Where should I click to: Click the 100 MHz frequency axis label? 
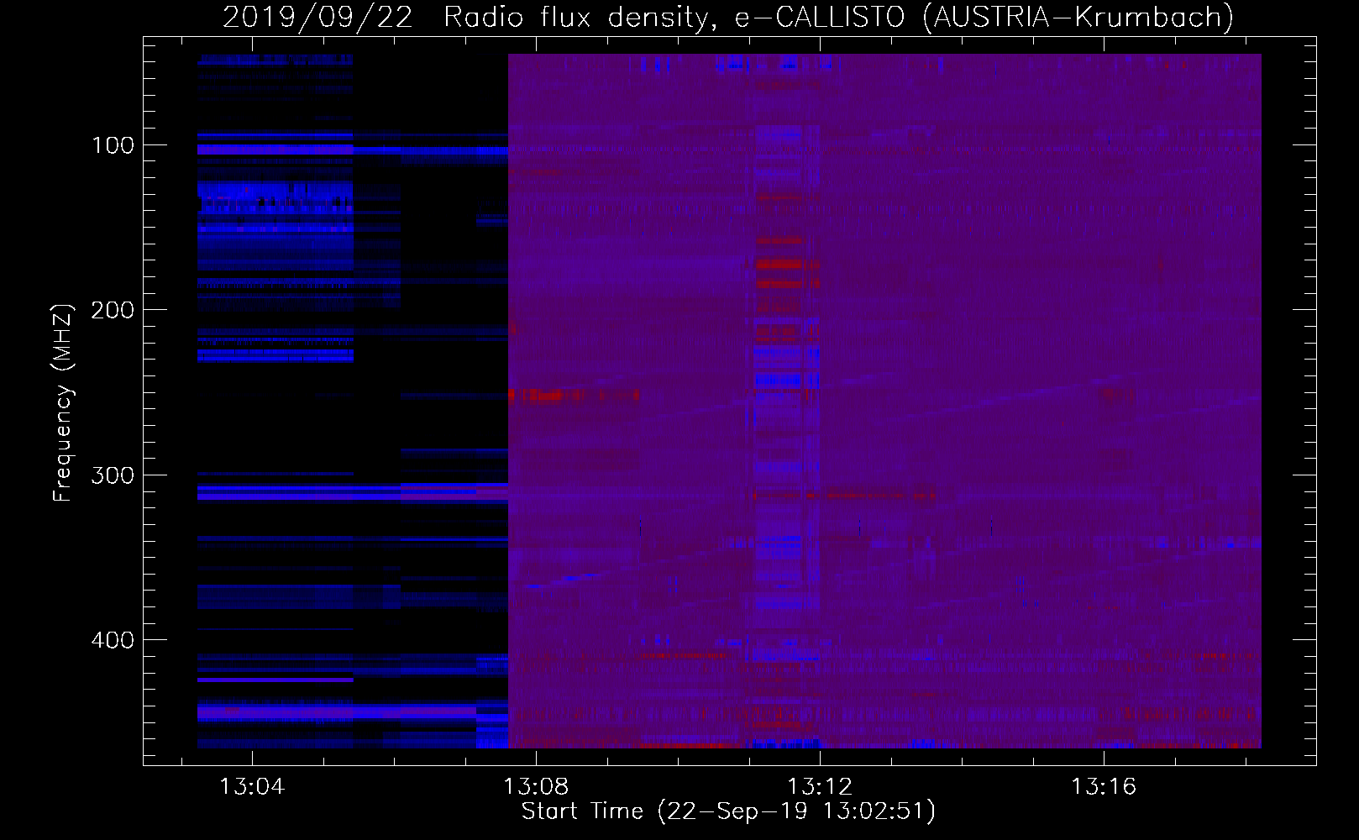[113, 145]
